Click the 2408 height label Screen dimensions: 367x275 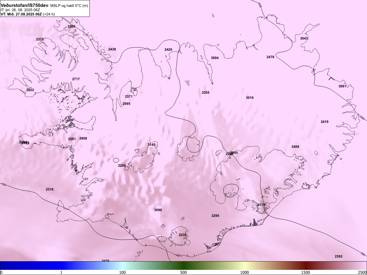pyautogui.click(x=295, y=147)
